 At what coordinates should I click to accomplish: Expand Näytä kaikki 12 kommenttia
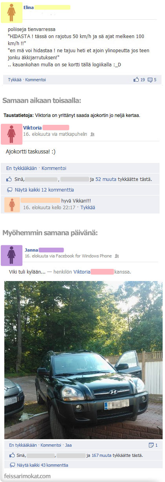coord(44,190)
